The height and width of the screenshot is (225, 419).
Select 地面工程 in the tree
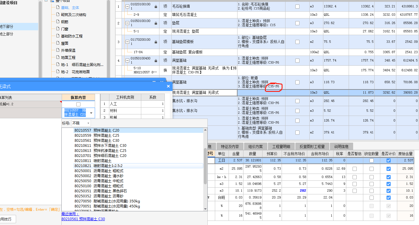point(68,57)
